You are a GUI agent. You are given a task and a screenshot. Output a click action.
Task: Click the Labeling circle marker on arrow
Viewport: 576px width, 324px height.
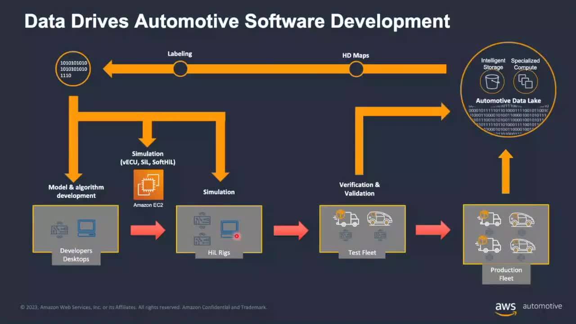pyautogui.click(x=180, y=69)
